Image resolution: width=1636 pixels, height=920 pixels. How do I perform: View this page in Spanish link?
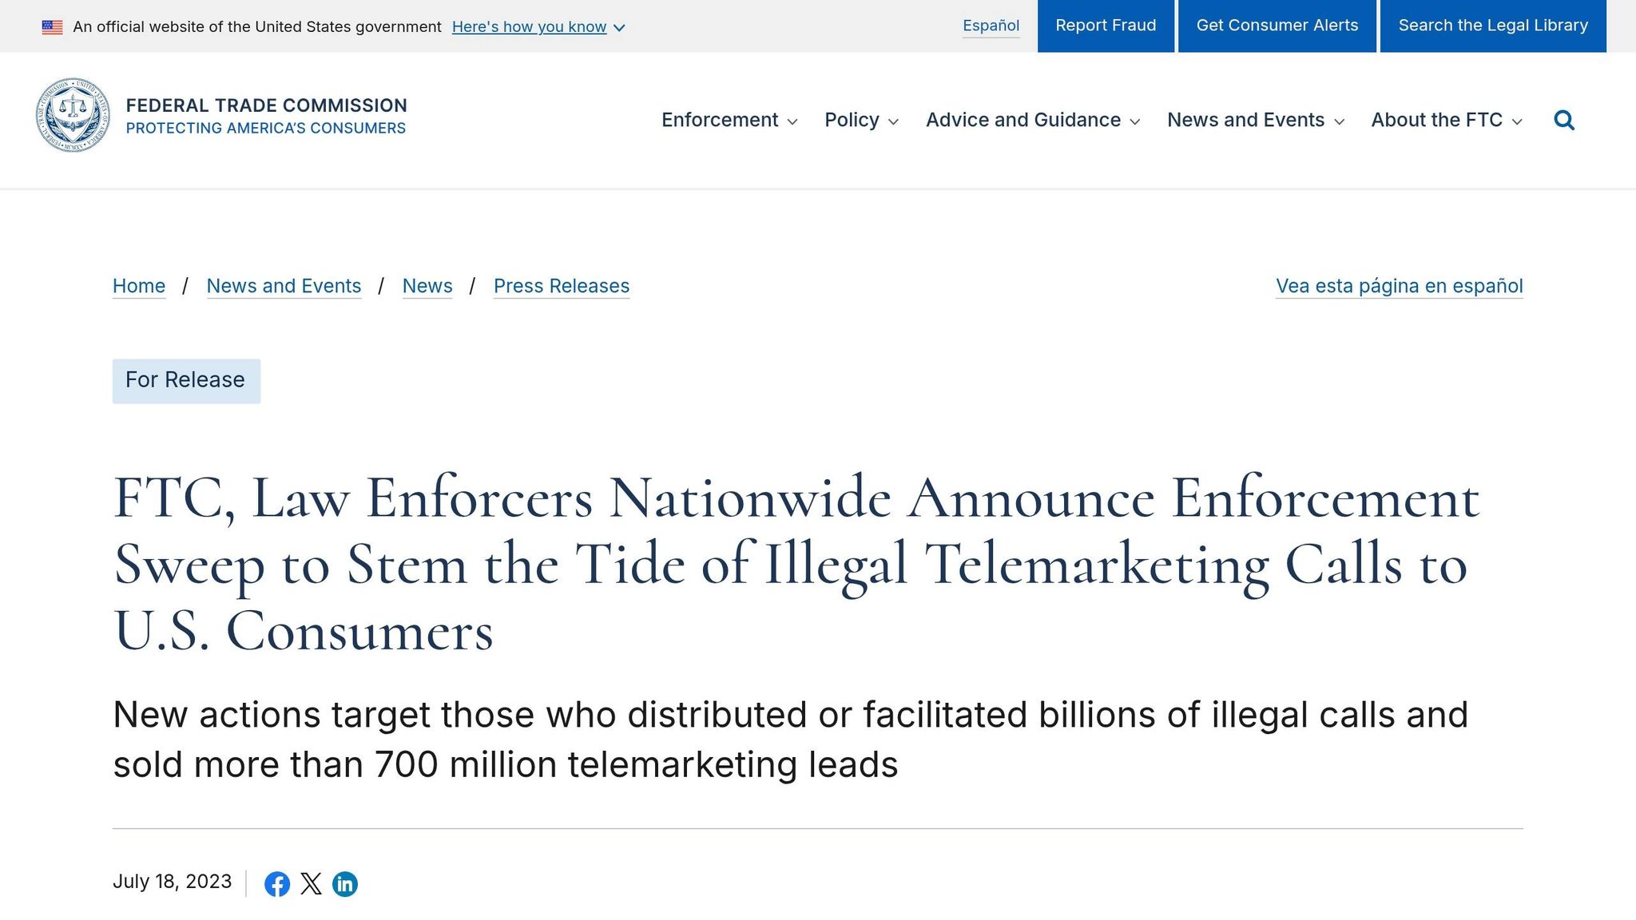click(1399, 286)
